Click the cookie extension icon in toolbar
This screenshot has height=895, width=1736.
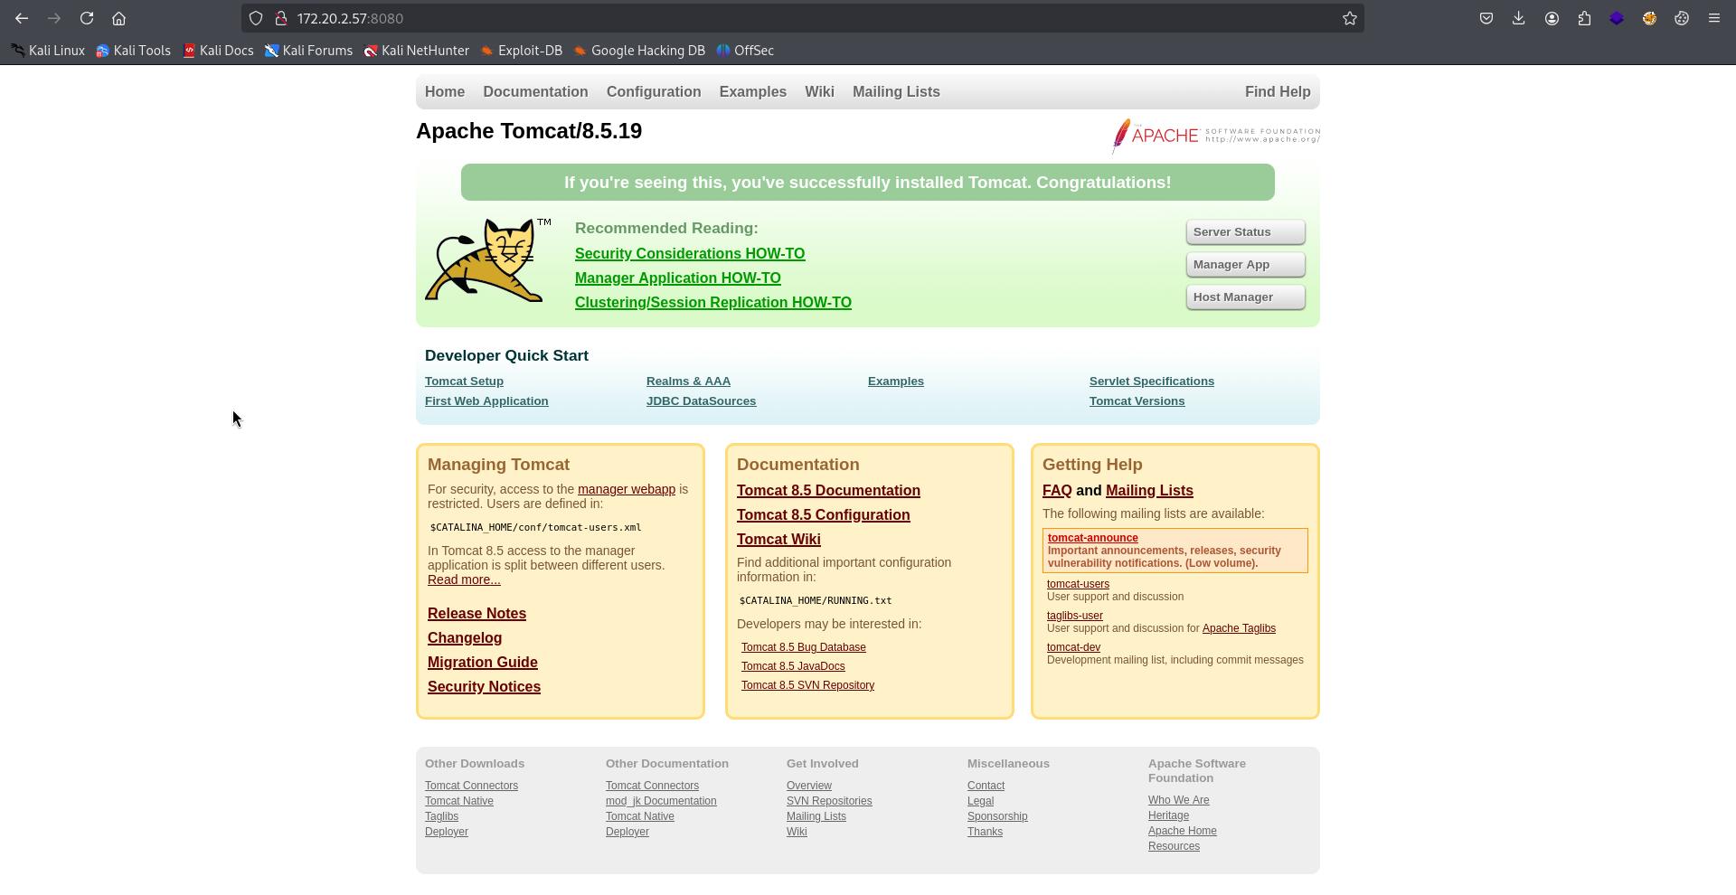coord(1682,18)
